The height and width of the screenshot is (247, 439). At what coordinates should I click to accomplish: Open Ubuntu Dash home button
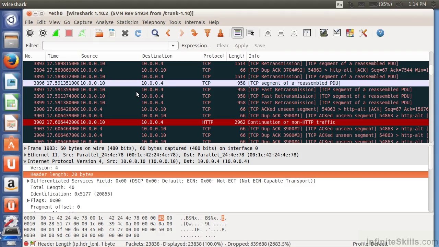click(x=11, y=20)
